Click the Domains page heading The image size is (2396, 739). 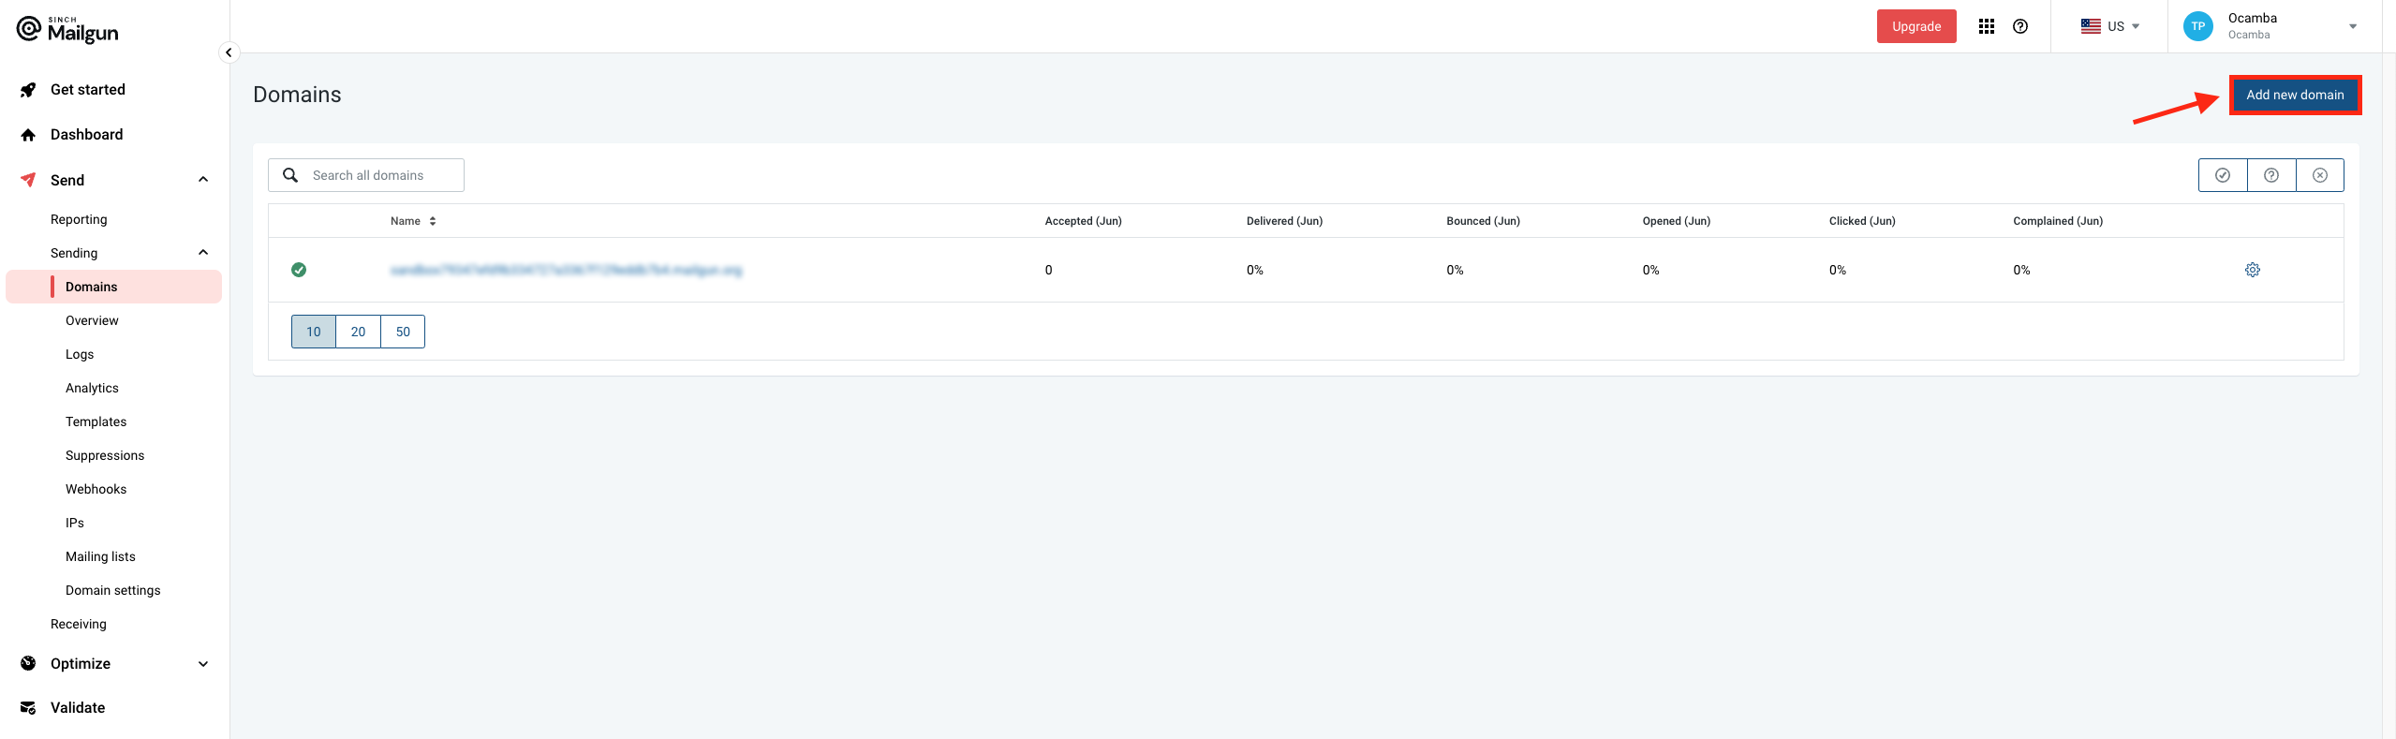point(297,95)
